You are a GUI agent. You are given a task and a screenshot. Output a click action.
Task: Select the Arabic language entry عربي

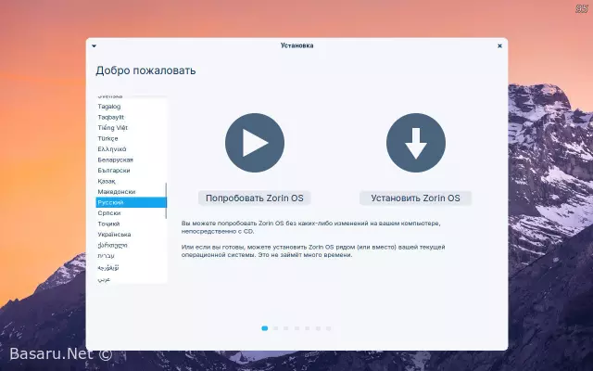point(131,279)
